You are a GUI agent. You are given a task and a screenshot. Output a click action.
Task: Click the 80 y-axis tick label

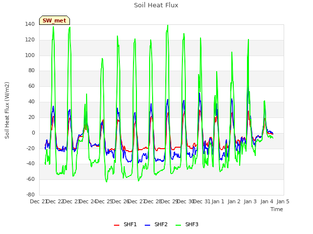click(31, 71)
